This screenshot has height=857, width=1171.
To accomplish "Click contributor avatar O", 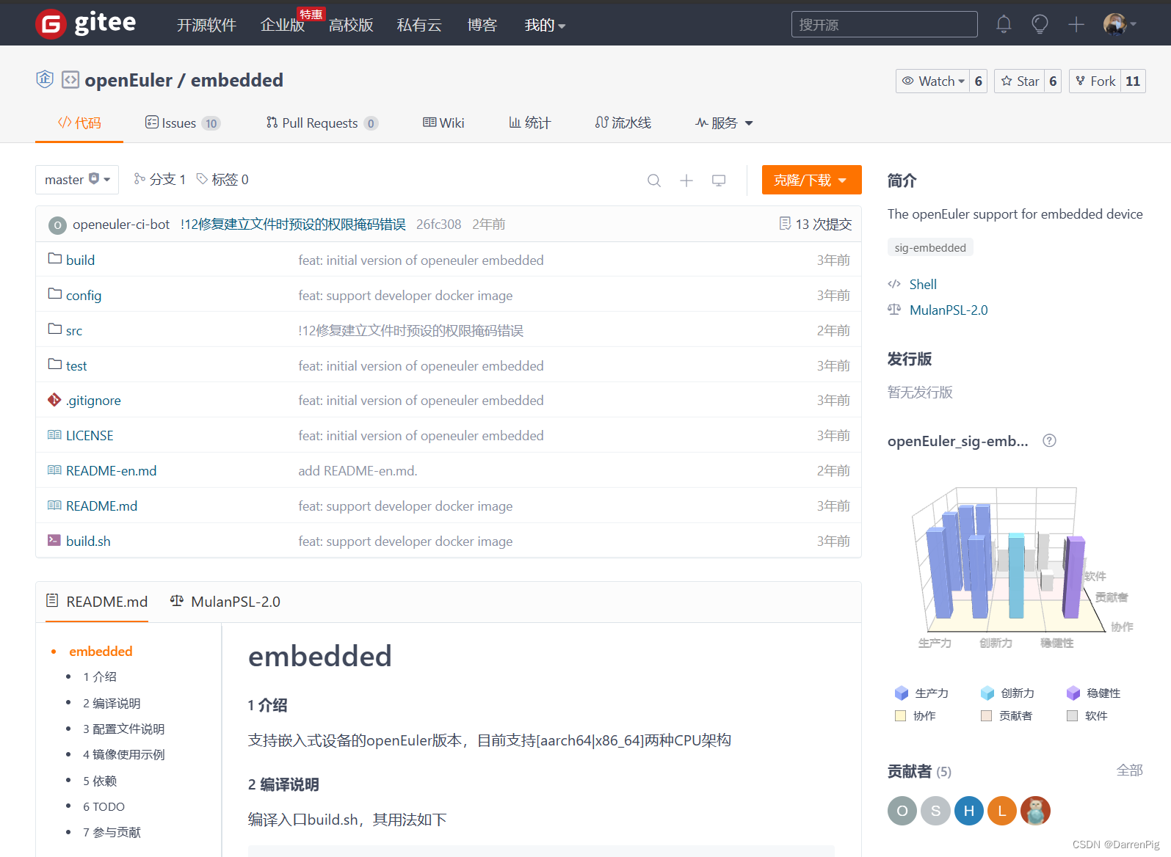I will coord(902,811).
